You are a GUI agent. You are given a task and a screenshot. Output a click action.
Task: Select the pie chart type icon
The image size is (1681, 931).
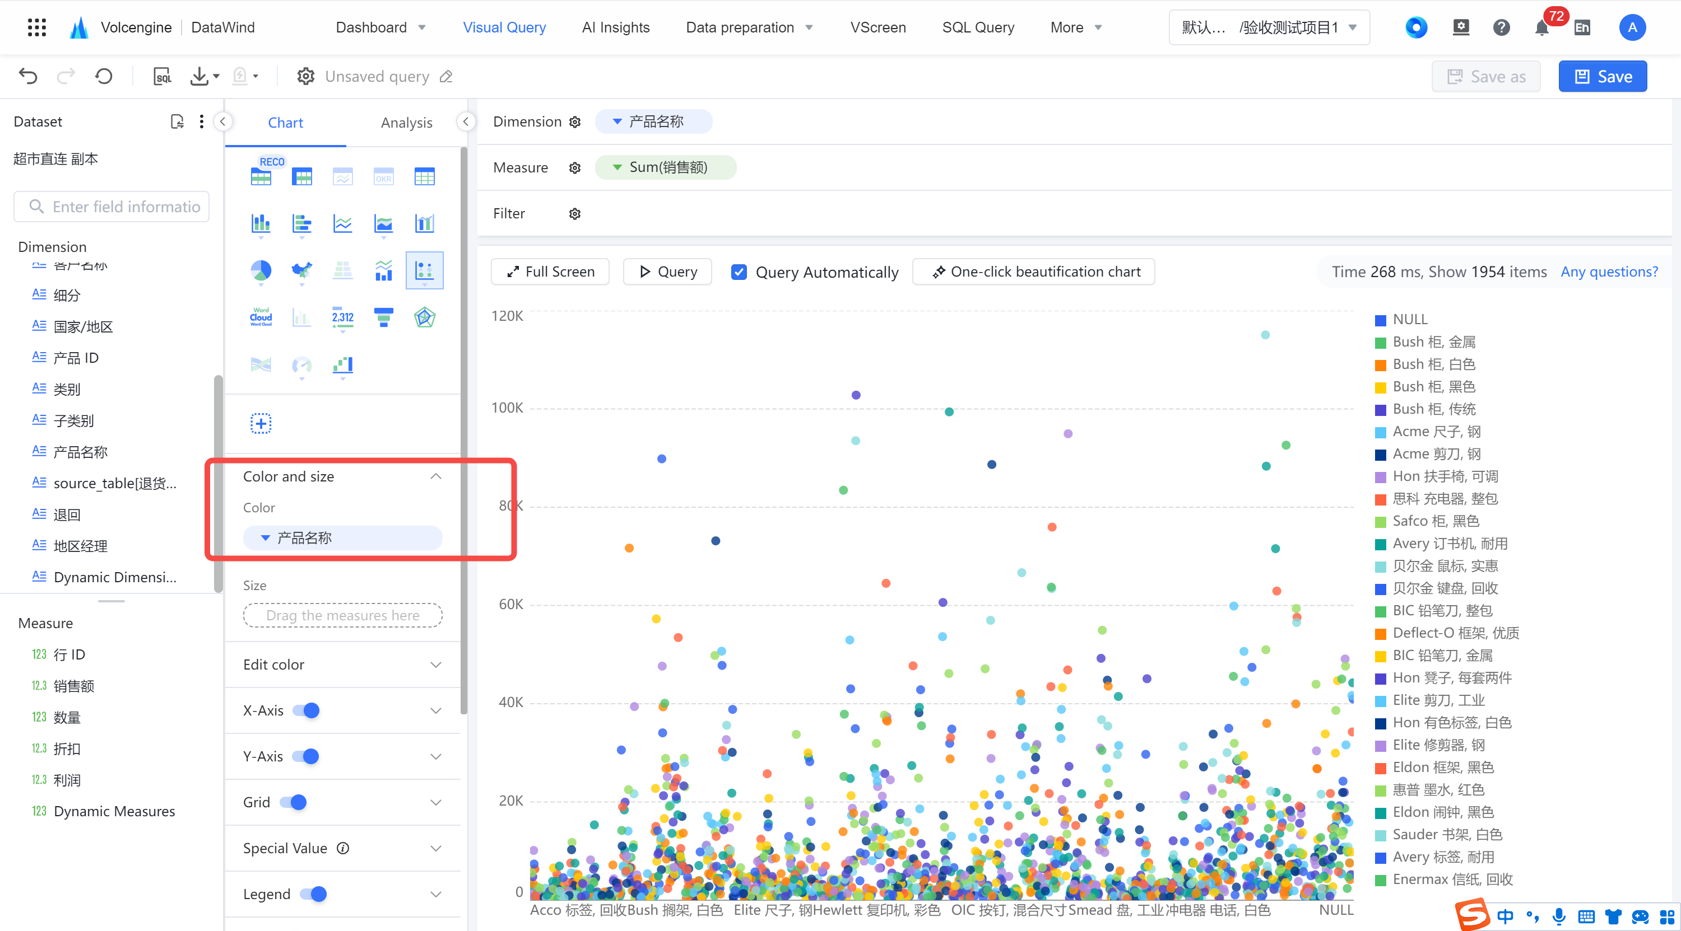[x=261, y=269]
